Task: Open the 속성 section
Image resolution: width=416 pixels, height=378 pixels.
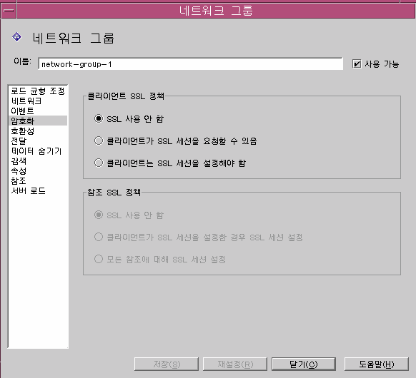Action: 38,171
